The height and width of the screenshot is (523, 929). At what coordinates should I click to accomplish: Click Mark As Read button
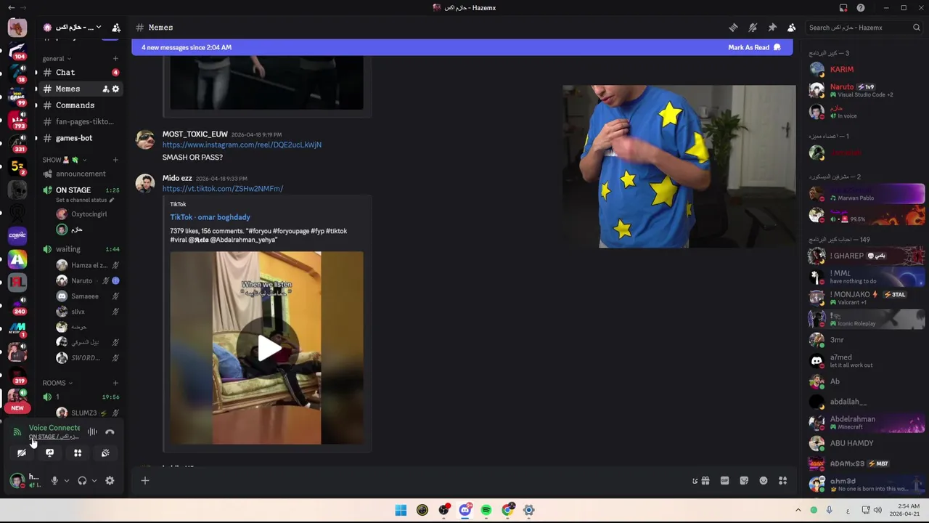coord(754,47)
